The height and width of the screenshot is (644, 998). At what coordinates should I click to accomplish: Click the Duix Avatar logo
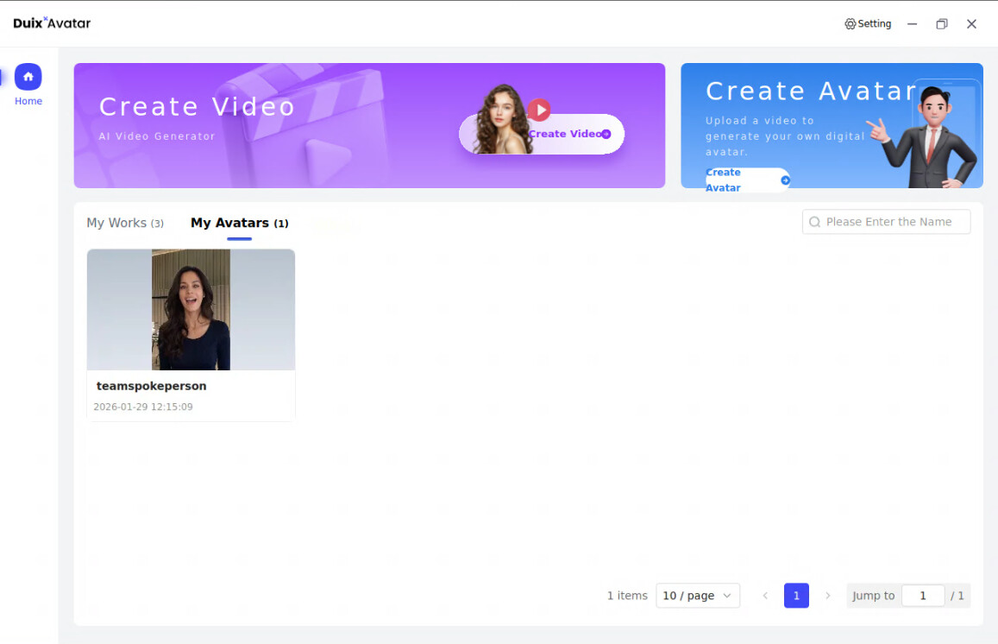(x=52, y=23)
